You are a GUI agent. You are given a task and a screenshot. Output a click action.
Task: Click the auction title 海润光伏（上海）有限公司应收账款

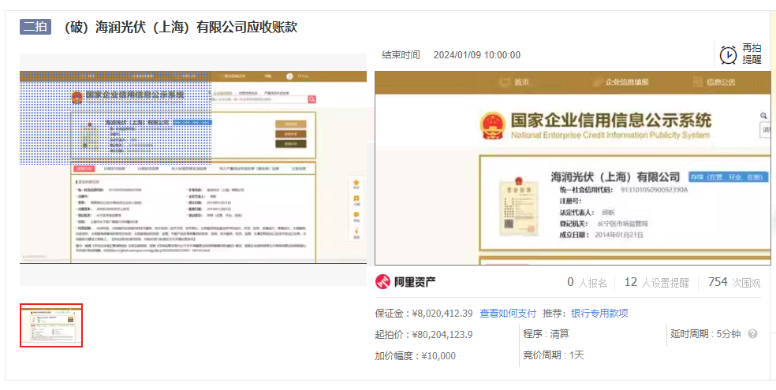tap(180, 27)
